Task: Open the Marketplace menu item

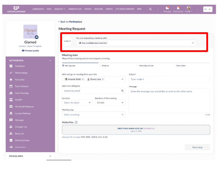Action: pyautogui.click(x=75, y=9)
